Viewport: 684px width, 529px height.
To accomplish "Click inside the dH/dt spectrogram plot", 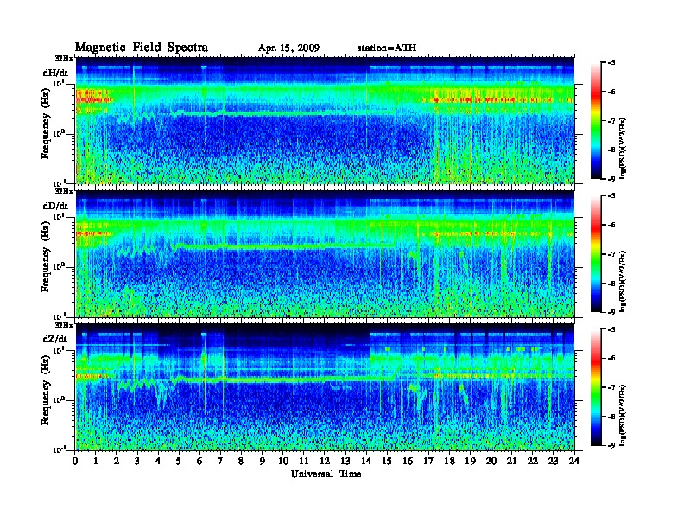I will tap(325, 120).
